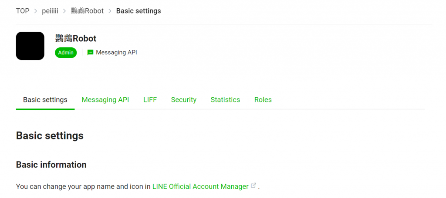Click the chevron before Basic settings breadcrumb
Image resolution: width=446 pixels, height=198 pixels.
110,11
